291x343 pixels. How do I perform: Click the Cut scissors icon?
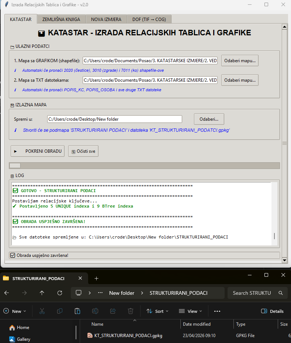(x=42, y=311)
